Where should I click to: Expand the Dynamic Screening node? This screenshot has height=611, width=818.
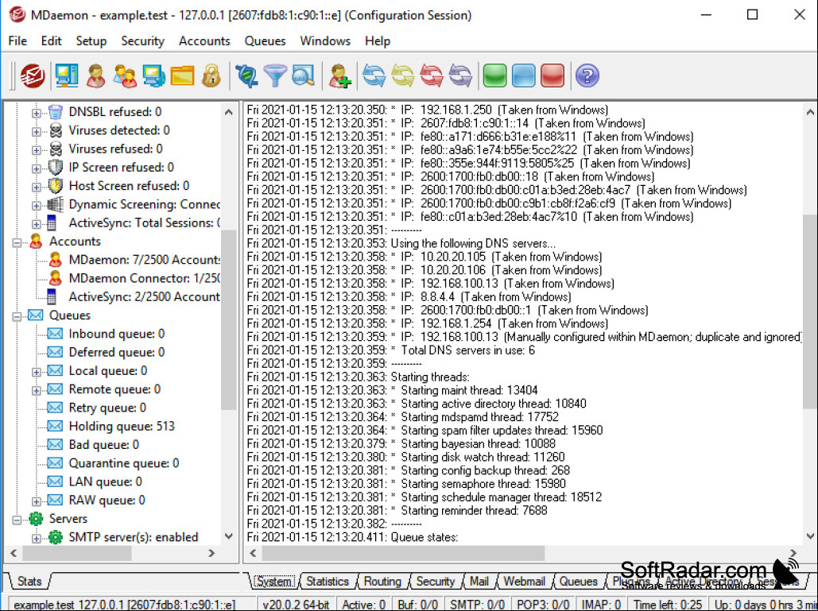click(36, 206)
